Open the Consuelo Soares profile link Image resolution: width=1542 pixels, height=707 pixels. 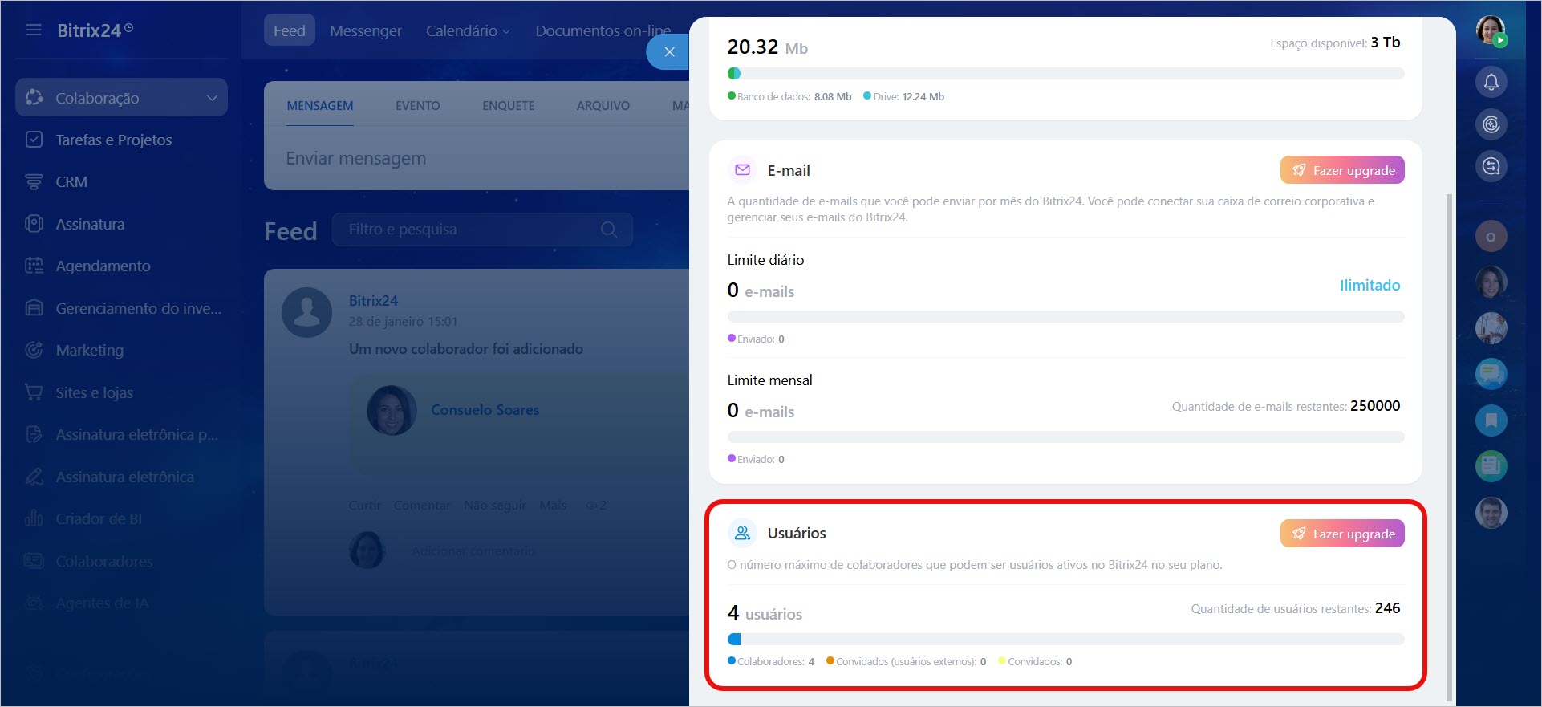tap(485, 410)
